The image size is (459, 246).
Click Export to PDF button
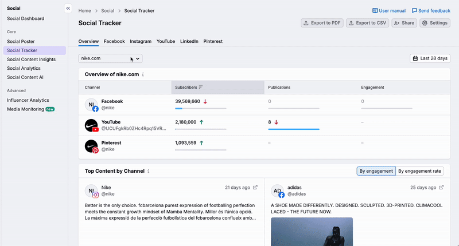click(322, 23)
